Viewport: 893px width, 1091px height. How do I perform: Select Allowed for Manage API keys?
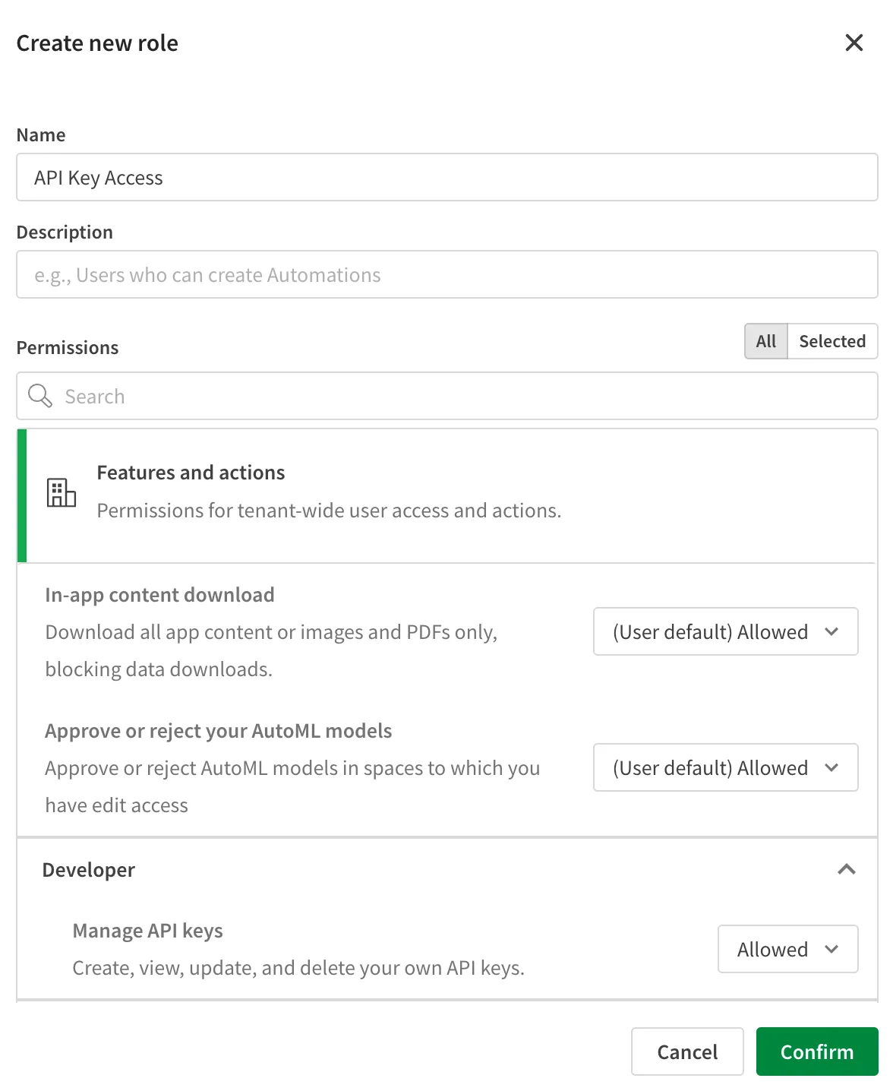787,949
